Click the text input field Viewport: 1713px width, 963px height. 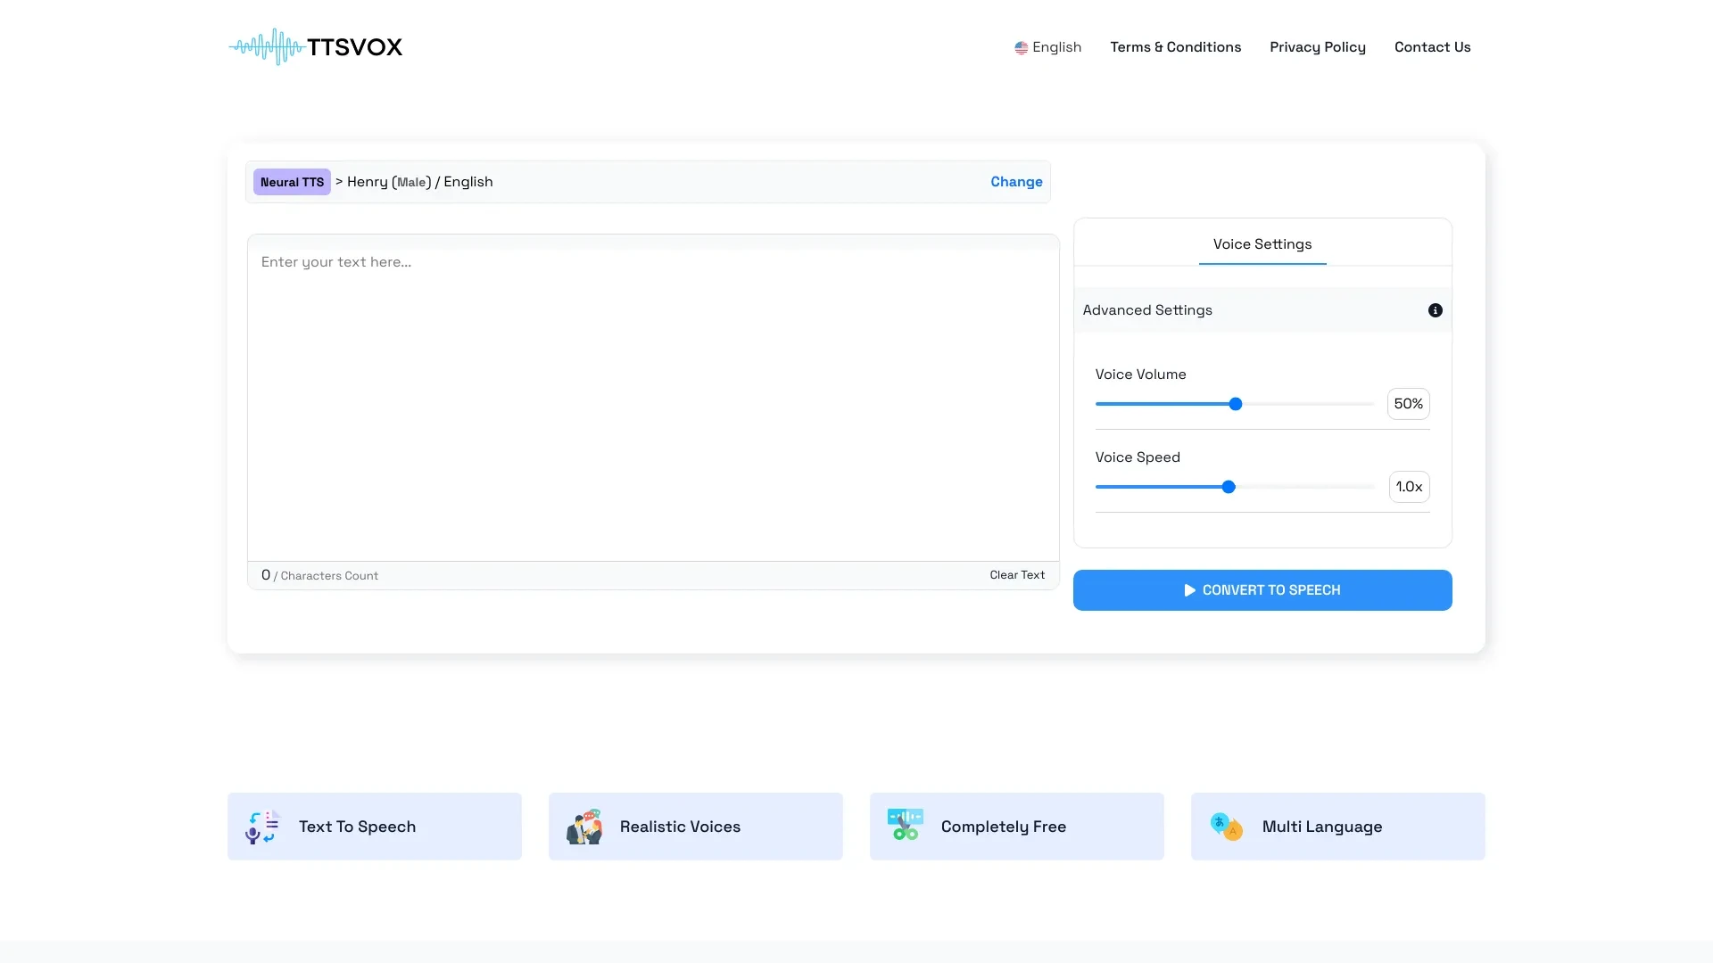(652, 398)
